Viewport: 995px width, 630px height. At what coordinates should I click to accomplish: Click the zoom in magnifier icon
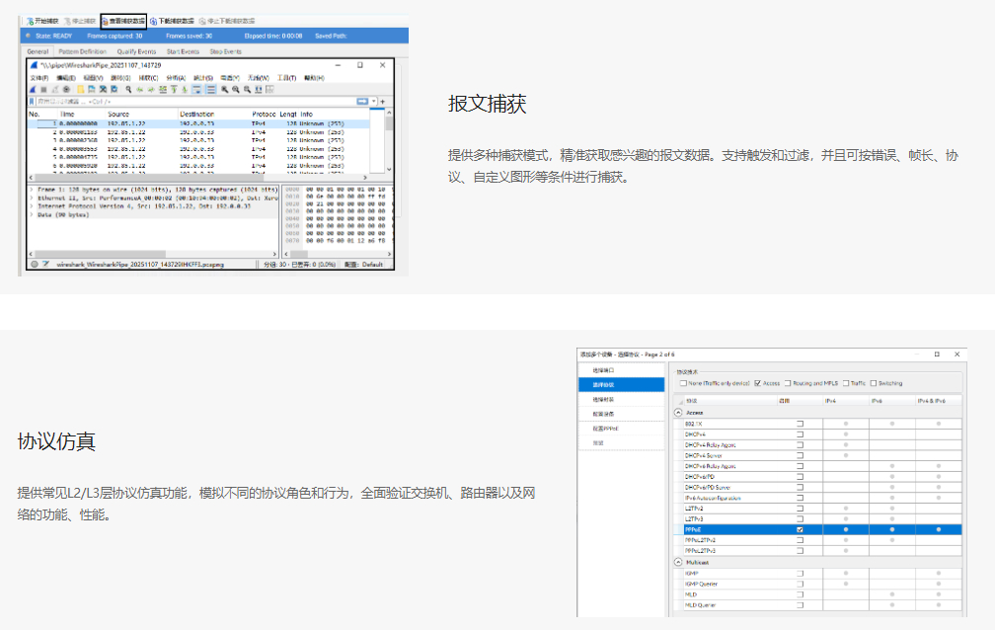225,89
